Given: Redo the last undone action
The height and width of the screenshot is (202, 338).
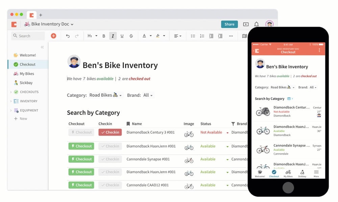Looking at the screenshot, I should pyautogui.click(x=77, y=36).
